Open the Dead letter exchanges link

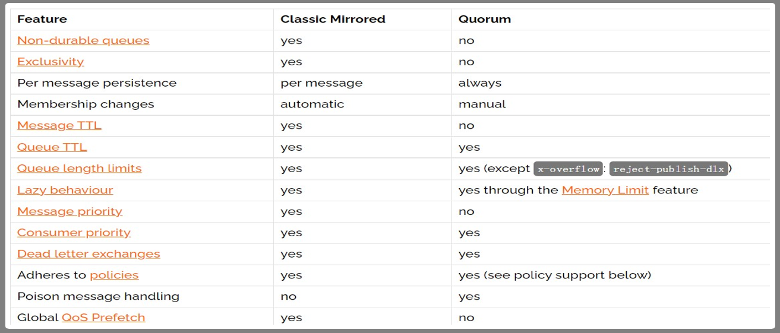89,254
